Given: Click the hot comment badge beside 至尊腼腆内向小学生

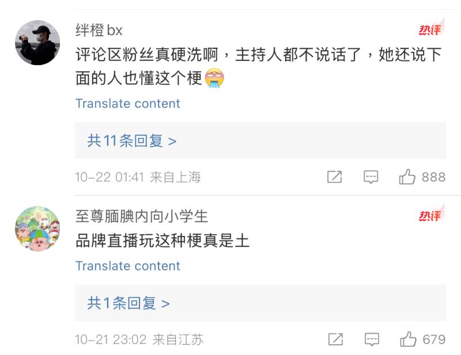Looking at the screenshot, I should point(430,215).
